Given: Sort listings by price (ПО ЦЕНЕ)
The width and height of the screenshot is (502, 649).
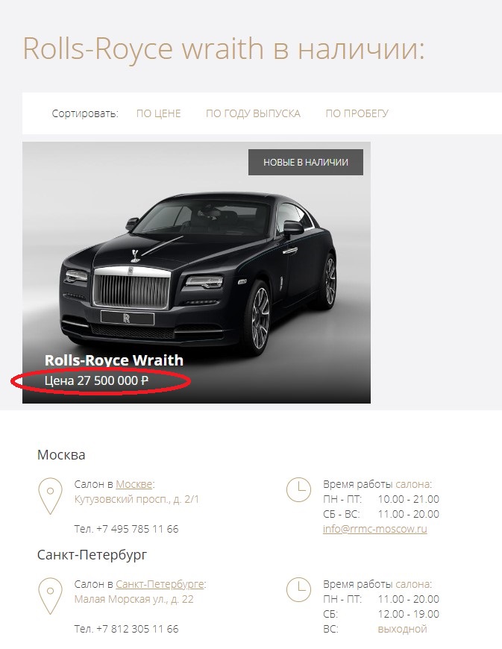Looking at the screenshot, I should (158, 113).
